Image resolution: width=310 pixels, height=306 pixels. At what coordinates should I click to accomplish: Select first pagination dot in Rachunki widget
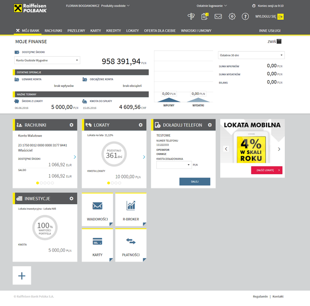click(37, 183)
